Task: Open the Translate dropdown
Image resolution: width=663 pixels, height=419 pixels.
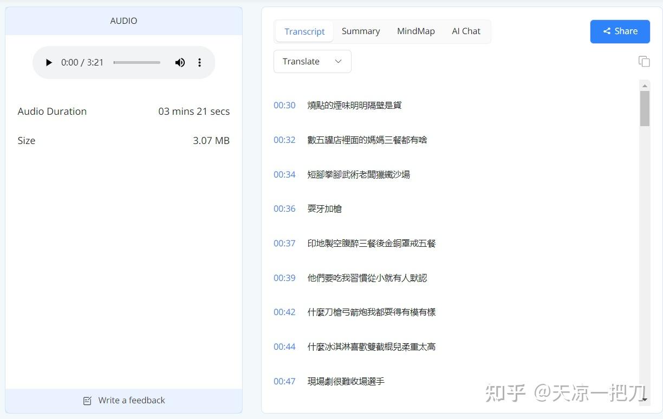Action: pos(313,61)
